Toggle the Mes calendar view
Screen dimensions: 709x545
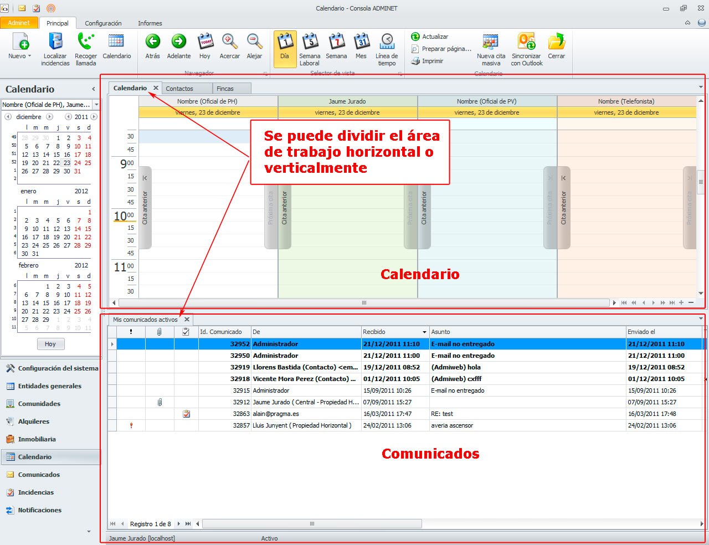tap(361, 43)
